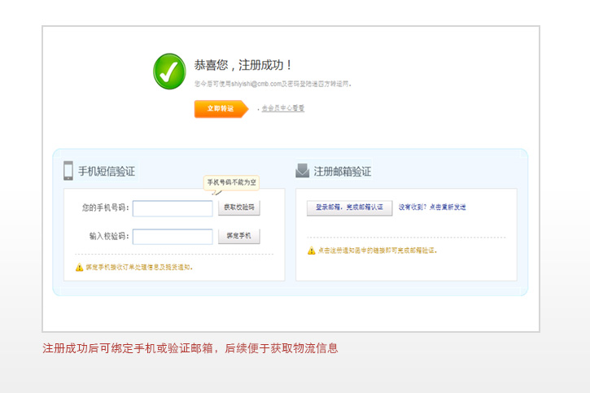Click the mail inbox icon beside 注册邮箱验证
This screenshot has width=590, height=393.
pyautogui.click(x=302, y=171)
